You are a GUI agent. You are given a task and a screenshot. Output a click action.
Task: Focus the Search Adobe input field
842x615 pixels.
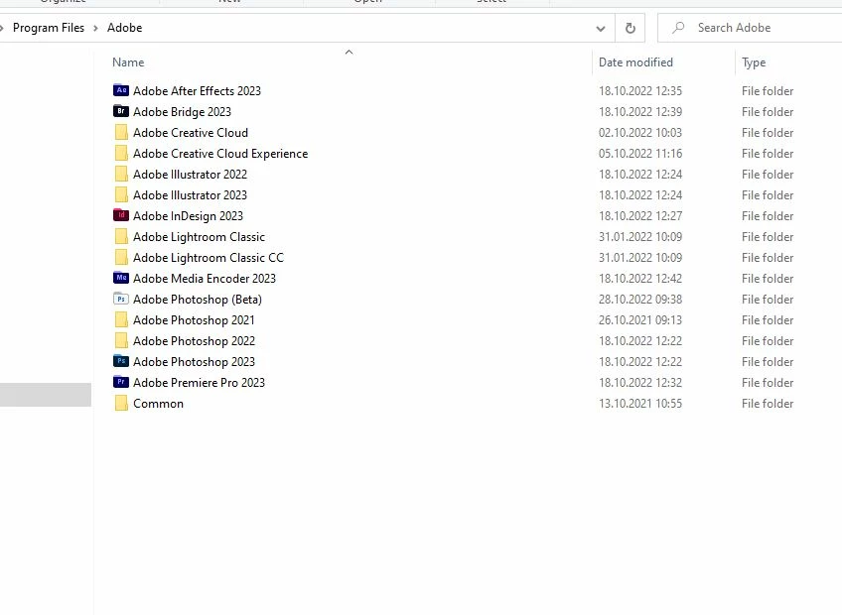tap(750, 28)
